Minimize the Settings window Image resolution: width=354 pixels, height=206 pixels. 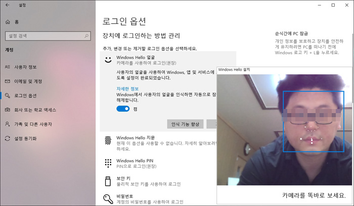click(x=320, y=5)
